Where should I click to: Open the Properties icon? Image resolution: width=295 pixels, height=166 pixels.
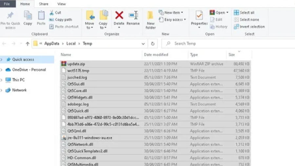click(x=199, y=16)
